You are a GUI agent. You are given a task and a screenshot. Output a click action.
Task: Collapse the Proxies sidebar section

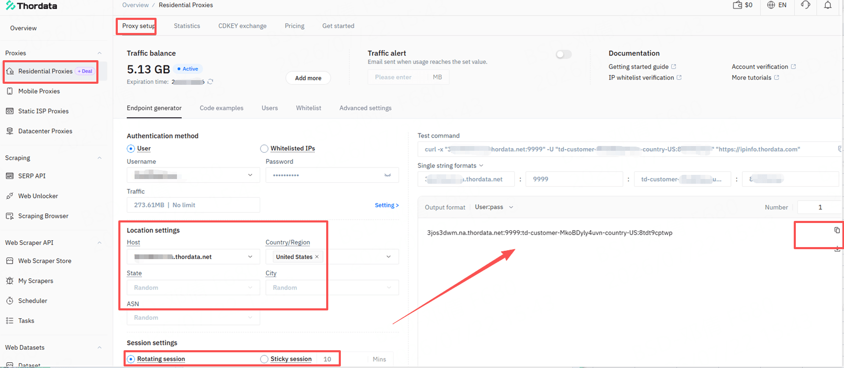point(99,53)
